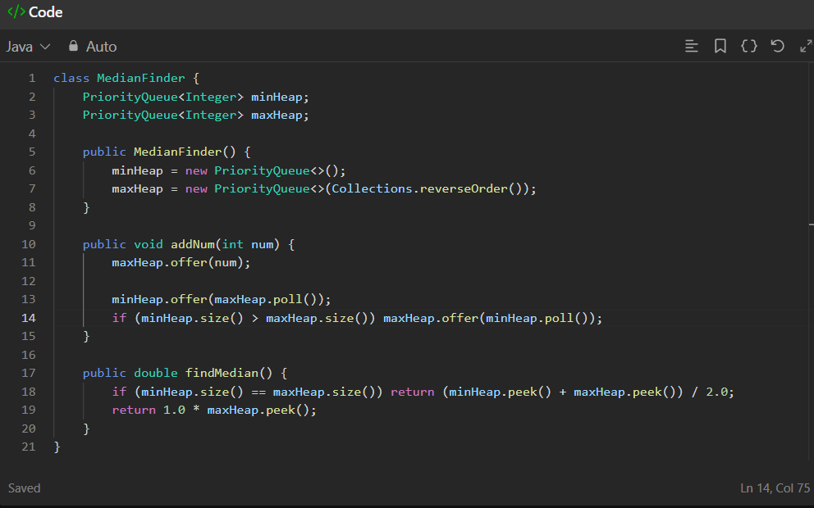
Task: Click 'addNum(int num)' method signature
Action: [226, 244]
